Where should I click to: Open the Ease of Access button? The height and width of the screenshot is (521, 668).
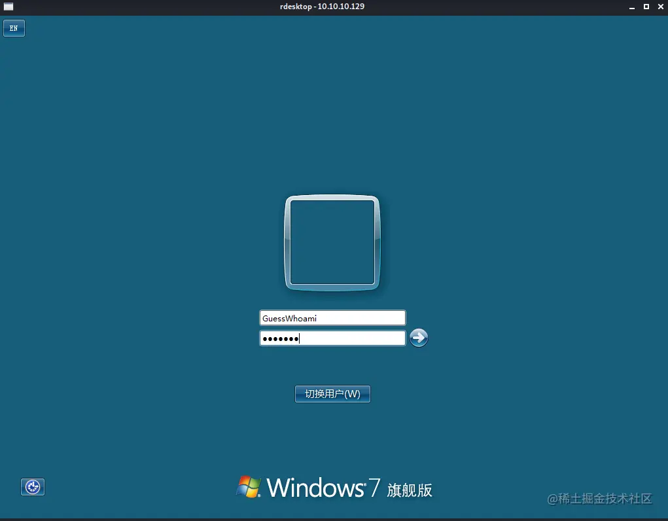33,487
